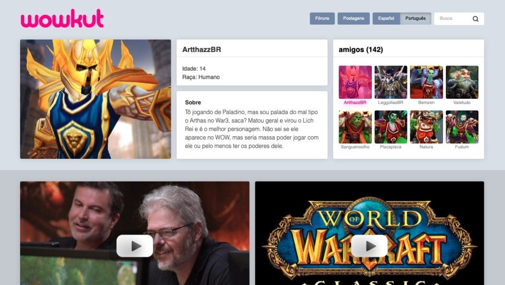Click the Bemzen name link
Screen dimensions: 505x285
pos(426,103)
